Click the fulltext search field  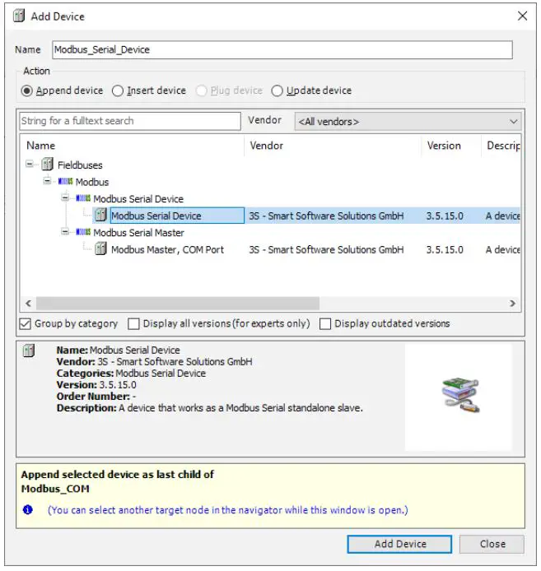[x=130, y=121]
